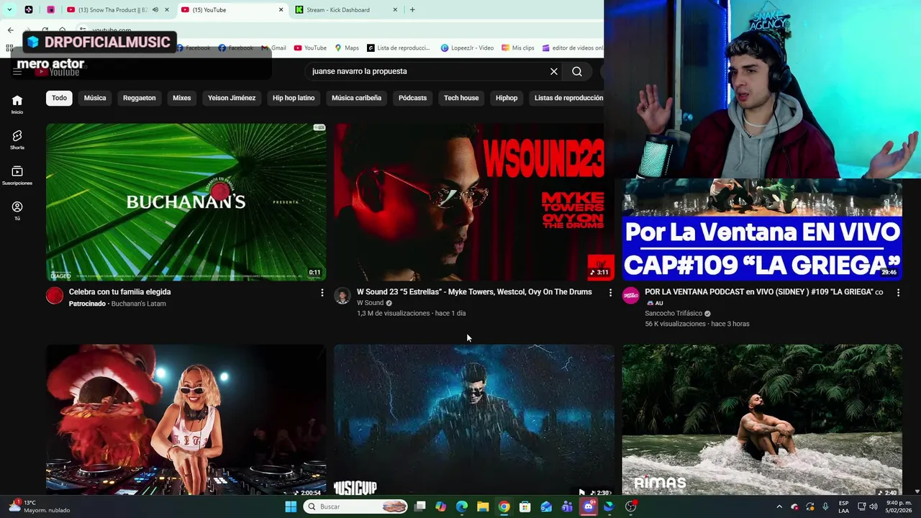Open Chrome tab search dropdown
921x518 pixels.
tap(9, 9)
